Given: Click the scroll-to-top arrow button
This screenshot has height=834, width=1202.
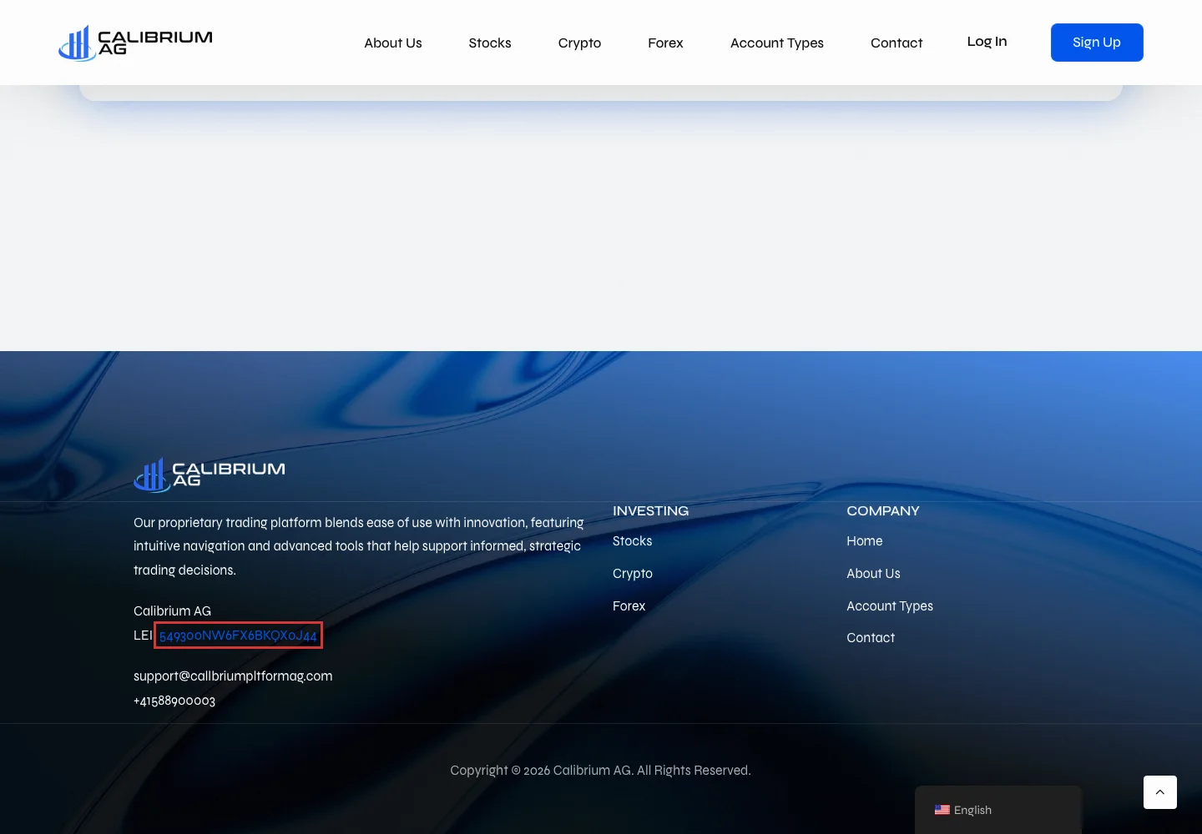Looking at the screenshot, I should click(1159, 792).
